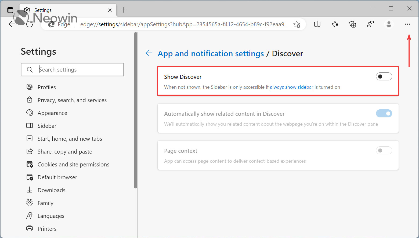Go back using browser back arrow
Image resolution: width=419 pixels, height=238 pixels.
tap(12, 24)
